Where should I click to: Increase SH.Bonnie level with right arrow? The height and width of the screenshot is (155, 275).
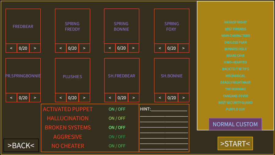pyautogui.click(x=183, y=98)
